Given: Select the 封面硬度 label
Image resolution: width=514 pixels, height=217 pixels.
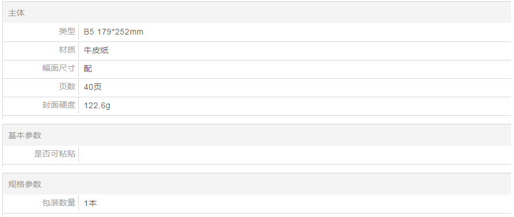Looking at the screenshot, I should (x=59, y=105).
